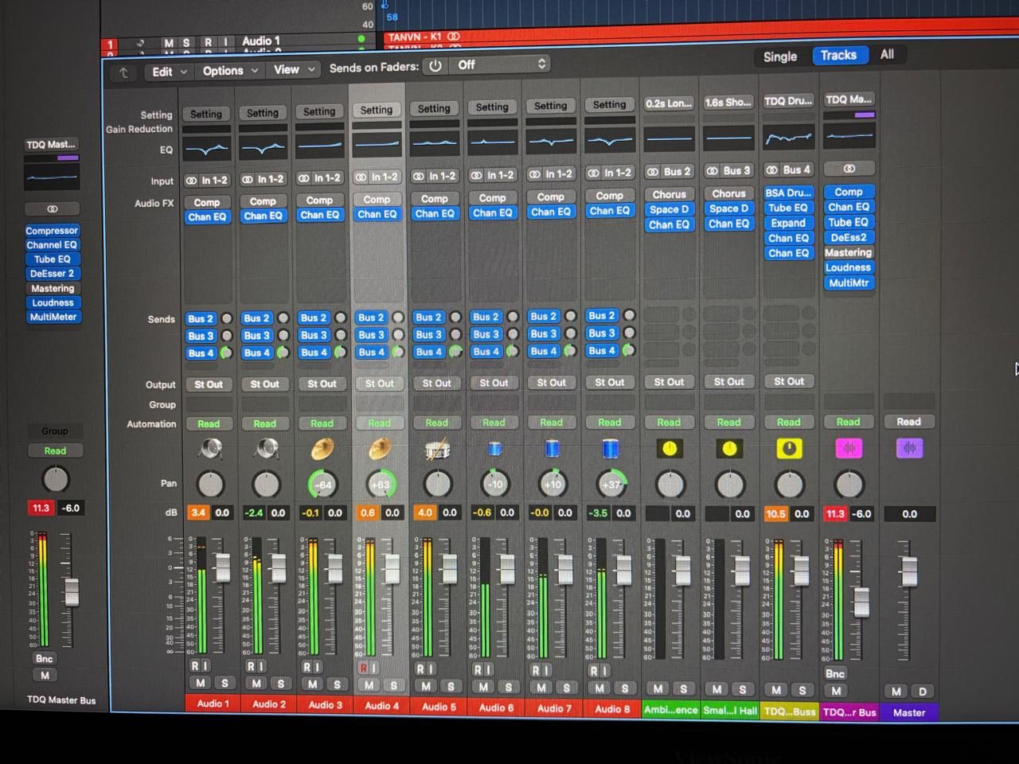Click the yellow aux icon on Ambience channel

[x=670, y=449]
